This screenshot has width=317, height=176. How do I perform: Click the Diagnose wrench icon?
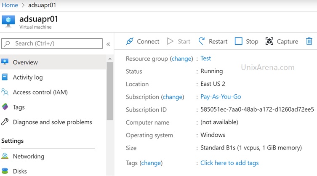(x=5, y=122)
